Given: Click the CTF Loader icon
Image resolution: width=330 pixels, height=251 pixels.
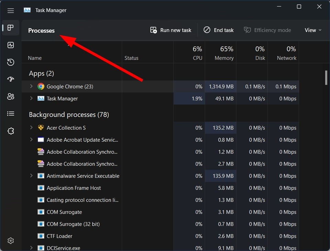Looking at the screenshot, I should tap(41, 236).
